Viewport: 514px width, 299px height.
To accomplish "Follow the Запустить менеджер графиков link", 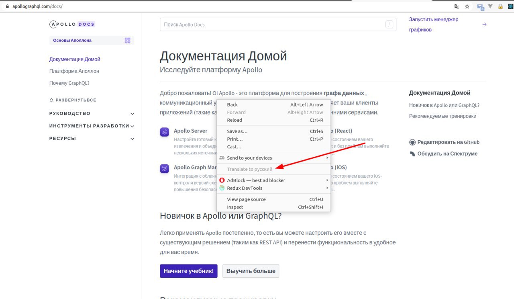I will tap(434, 25).
